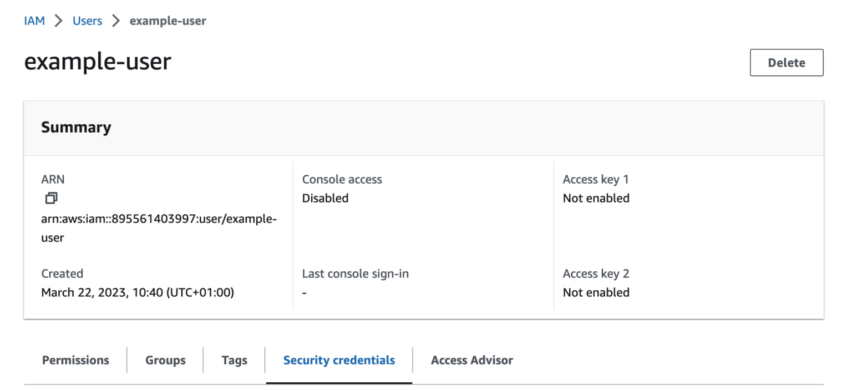Click the Console access Disabled status

(x=325, y=197)
